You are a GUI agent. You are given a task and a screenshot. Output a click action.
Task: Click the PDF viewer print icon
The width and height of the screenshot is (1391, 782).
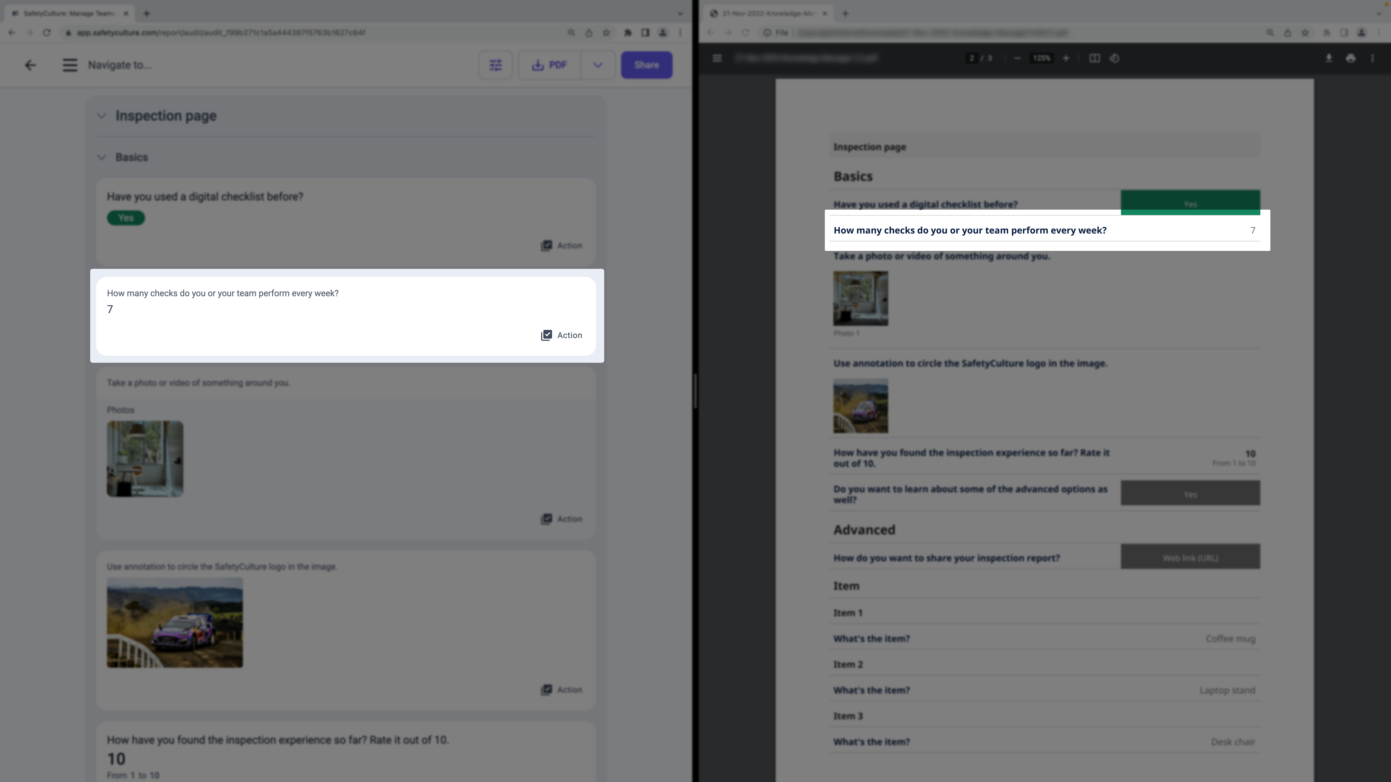(x=1351, y=58)
